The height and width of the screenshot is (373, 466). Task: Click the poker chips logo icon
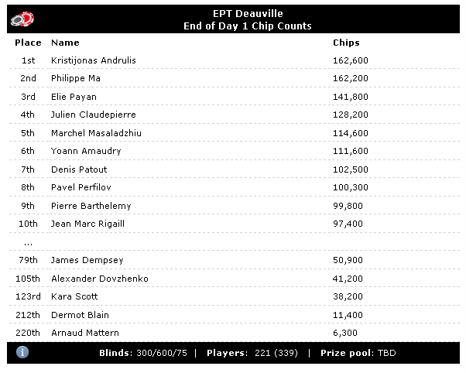(23, 19)
